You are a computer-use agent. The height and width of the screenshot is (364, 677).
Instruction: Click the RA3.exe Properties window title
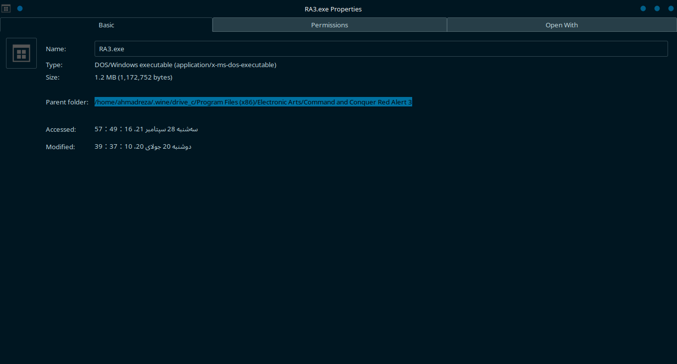pos(333,9)
